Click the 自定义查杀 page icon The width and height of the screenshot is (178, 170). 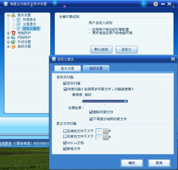(x=18, y=28)
